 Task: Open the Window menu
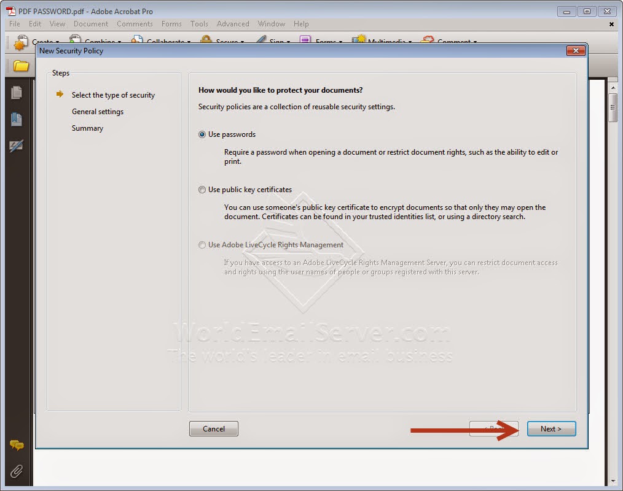272,24
